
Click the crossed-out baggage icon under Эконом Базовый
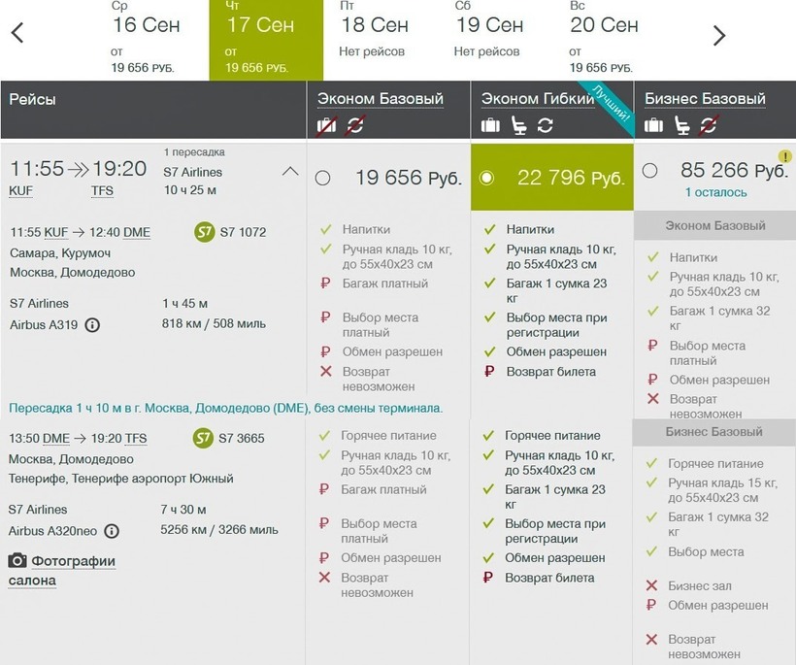326,125
